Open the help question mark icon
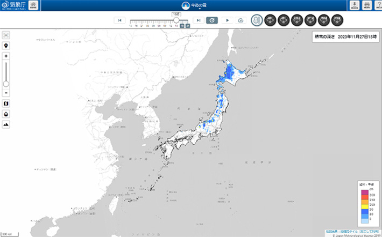Viewport: 382px width, 237px height. [x=378, y=5]
